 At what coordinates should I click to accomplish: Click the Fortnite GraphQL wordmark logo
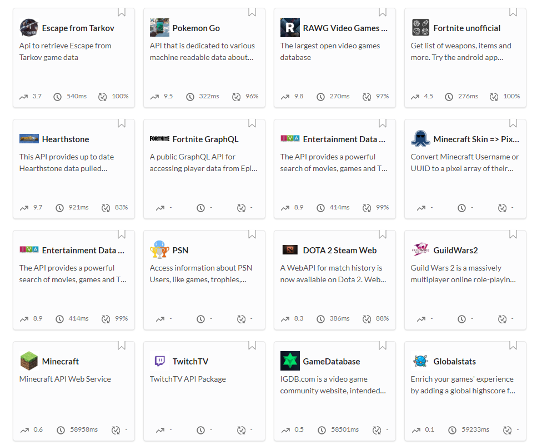coord(159,138)
